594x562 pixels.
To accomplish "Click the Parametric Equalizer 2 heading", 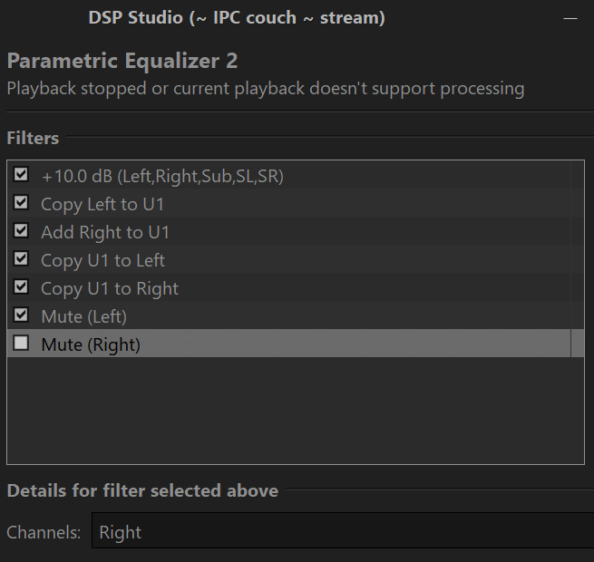I will [x=122, y=61].
